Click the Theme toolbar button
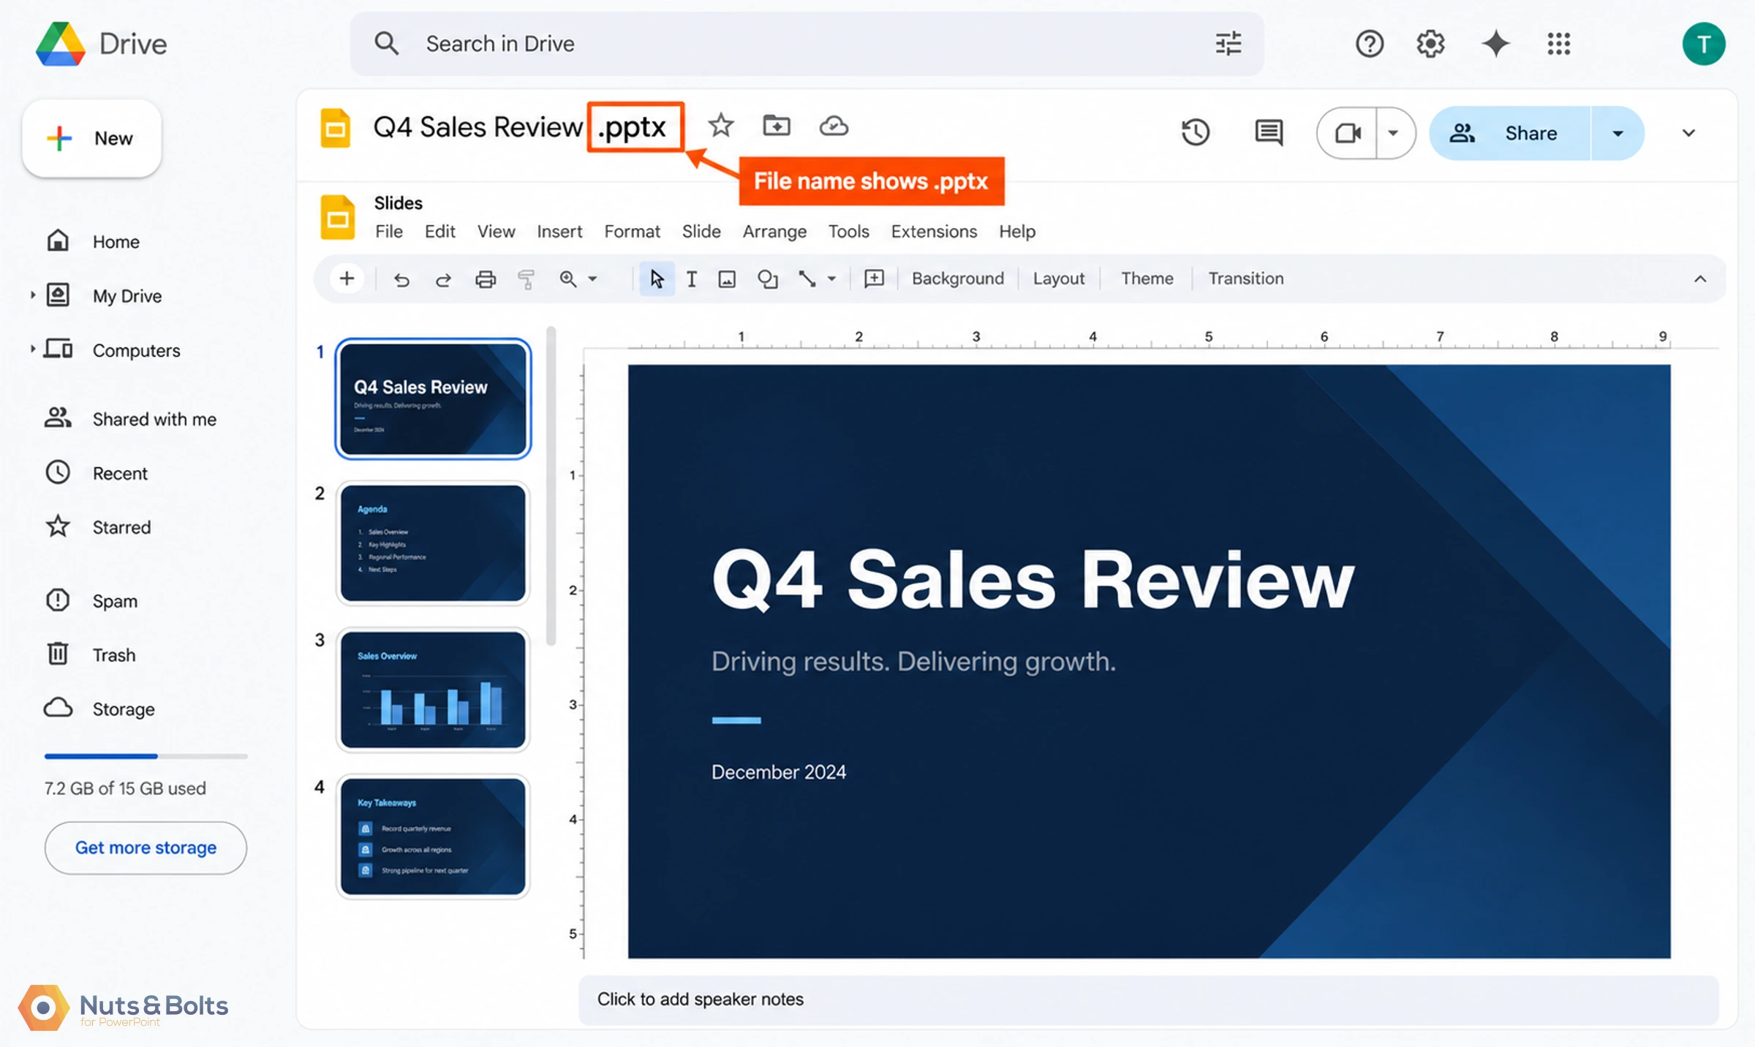1755x1047 pixels. (x=1147, y=279)
